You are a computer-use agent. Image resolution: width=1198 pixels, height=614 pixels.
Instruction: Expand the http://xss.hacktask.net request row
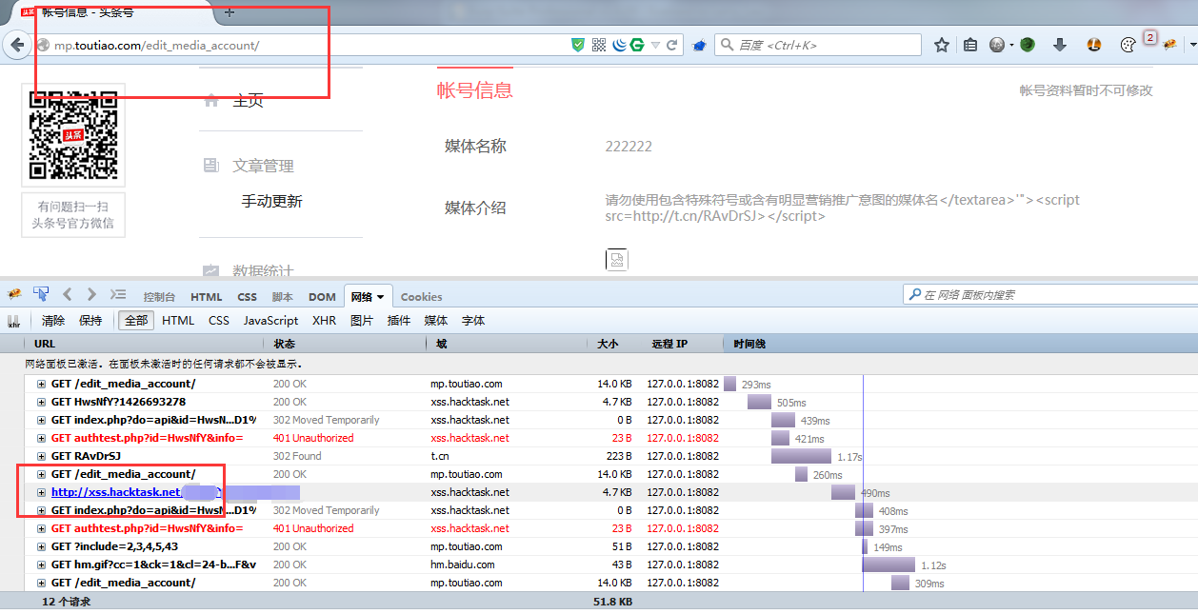click(x=41, y=492)
